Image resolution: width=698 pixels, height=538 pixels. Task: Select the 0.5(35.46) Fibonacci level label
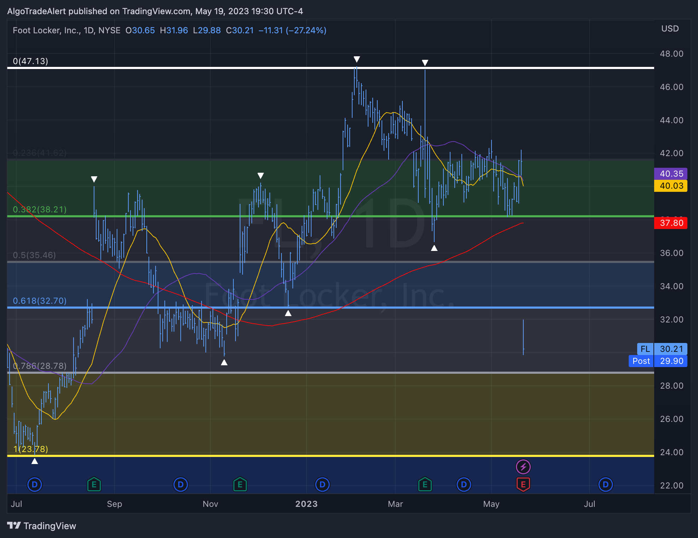coord(34,255)
